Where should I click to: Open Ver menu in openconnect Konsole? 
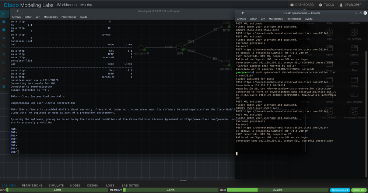(x=263, y=19)
